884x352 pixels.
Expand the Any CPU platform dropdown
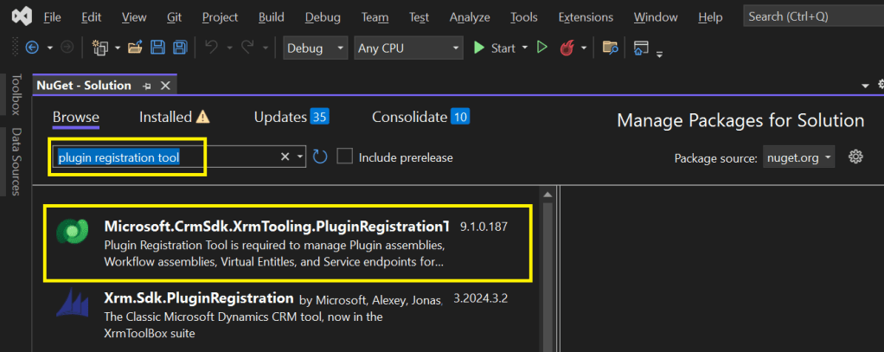[x=407, y=48]
